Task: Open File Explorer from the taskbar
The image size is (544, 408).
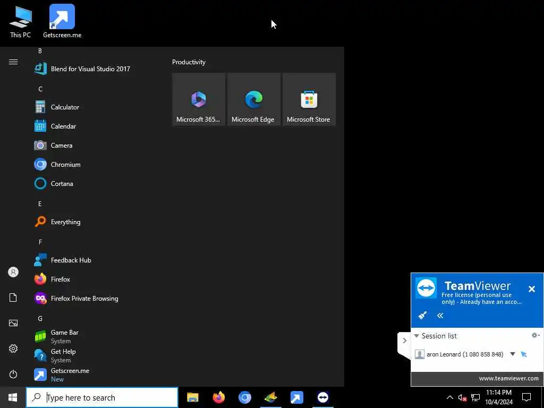Action: pos(192,397)
